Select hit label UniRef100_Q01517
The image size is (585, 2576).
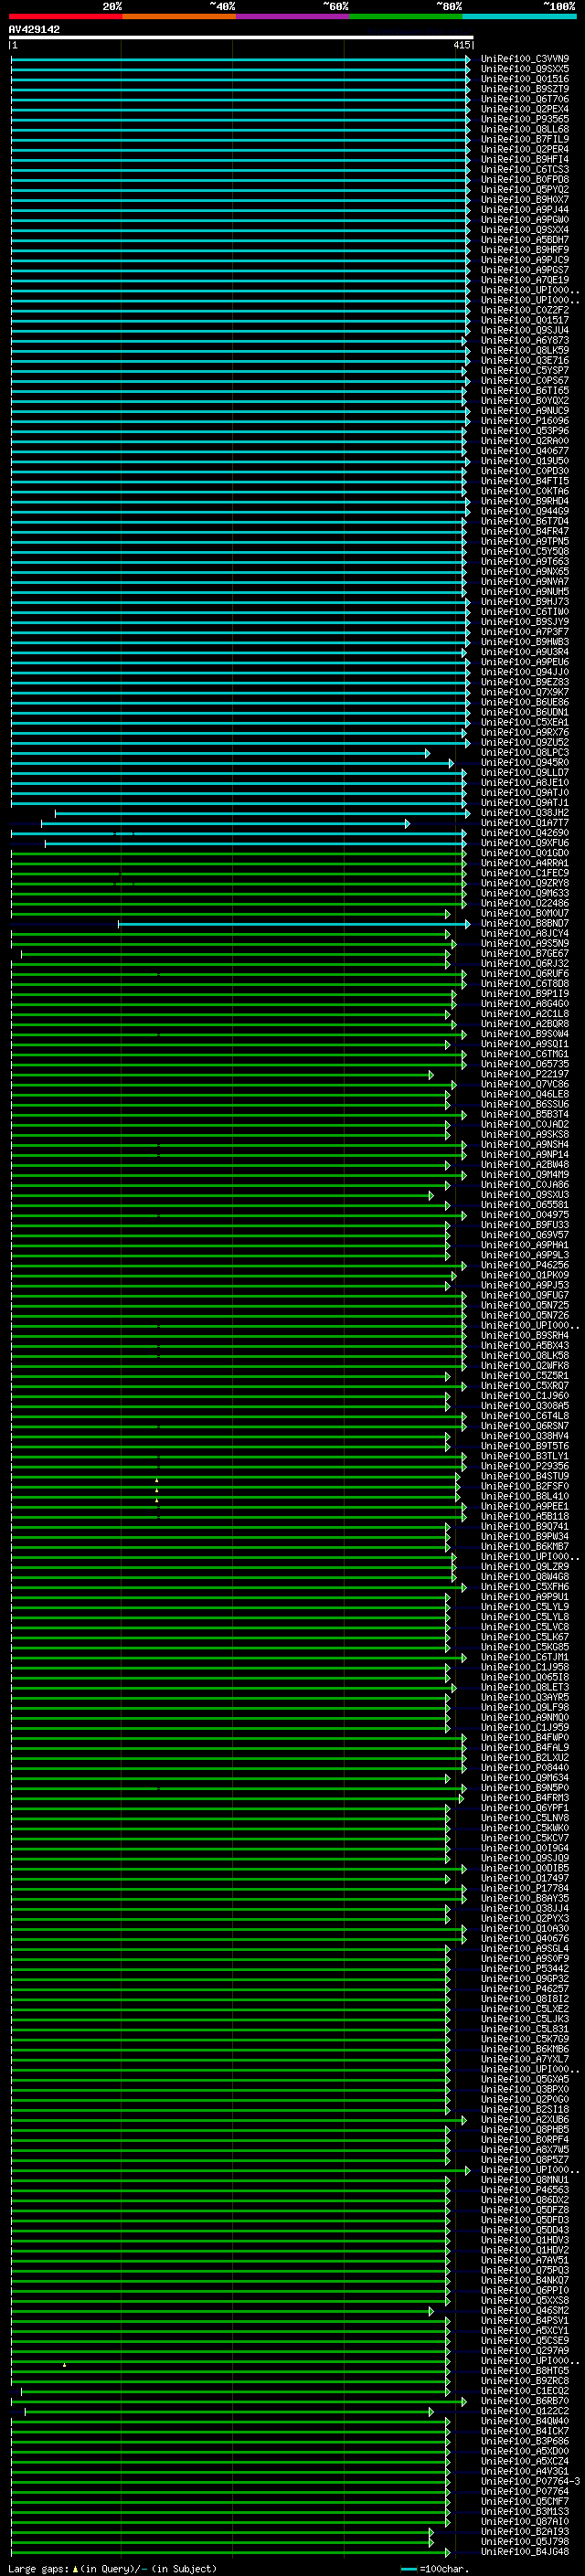pos(524,320)
